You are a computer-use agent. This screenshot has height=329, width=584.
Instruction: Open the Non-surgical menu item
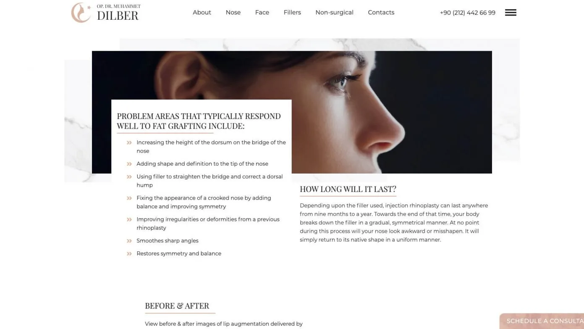click(334, 13)
